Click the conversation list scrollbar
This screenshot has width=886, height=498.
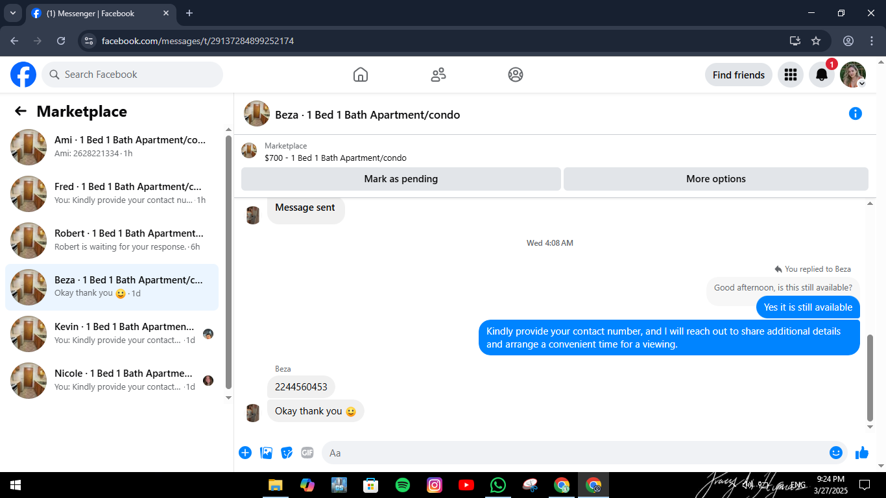click(x=228, y=262)
